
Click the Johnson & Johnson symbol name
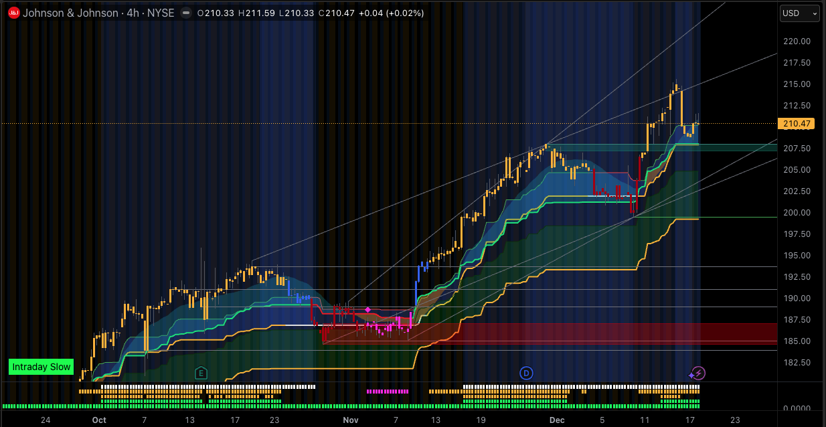coord(69,13)
